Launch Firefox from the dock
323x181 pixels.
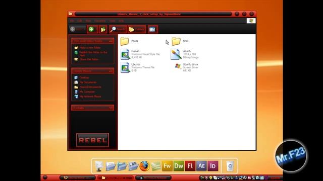tap(144, 166)
